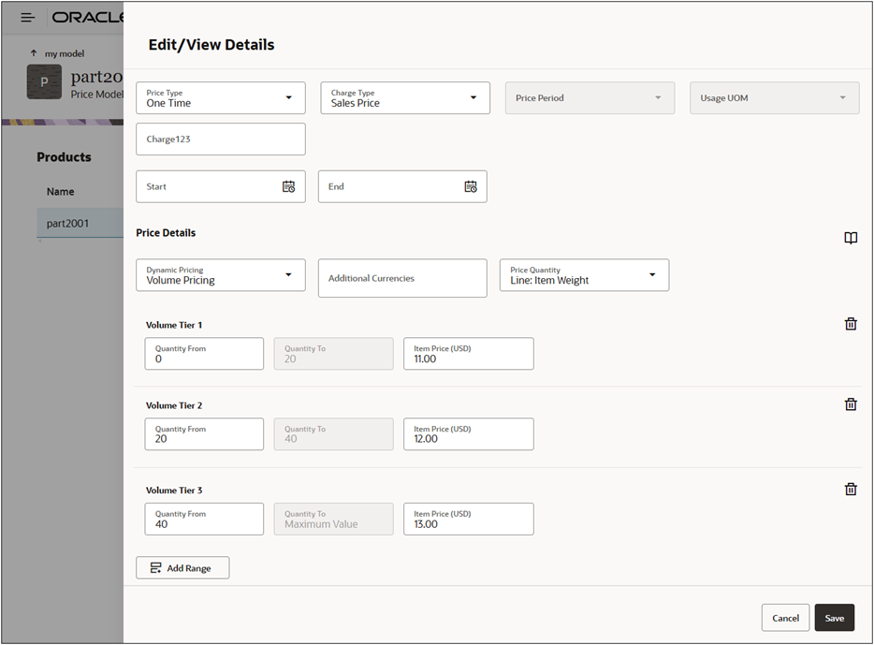Open the Dynamic Pricing dropdown
874x645 pixels.
coord(290,274)
